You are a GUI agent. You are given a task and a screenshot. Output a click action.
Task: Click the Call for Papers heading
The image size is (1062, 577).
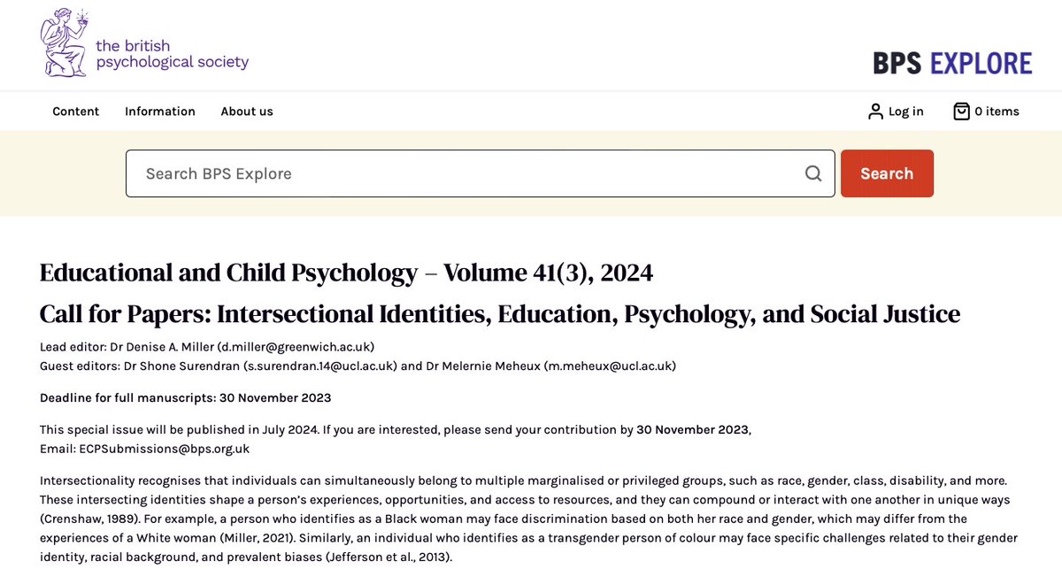[x=500, y=314]
